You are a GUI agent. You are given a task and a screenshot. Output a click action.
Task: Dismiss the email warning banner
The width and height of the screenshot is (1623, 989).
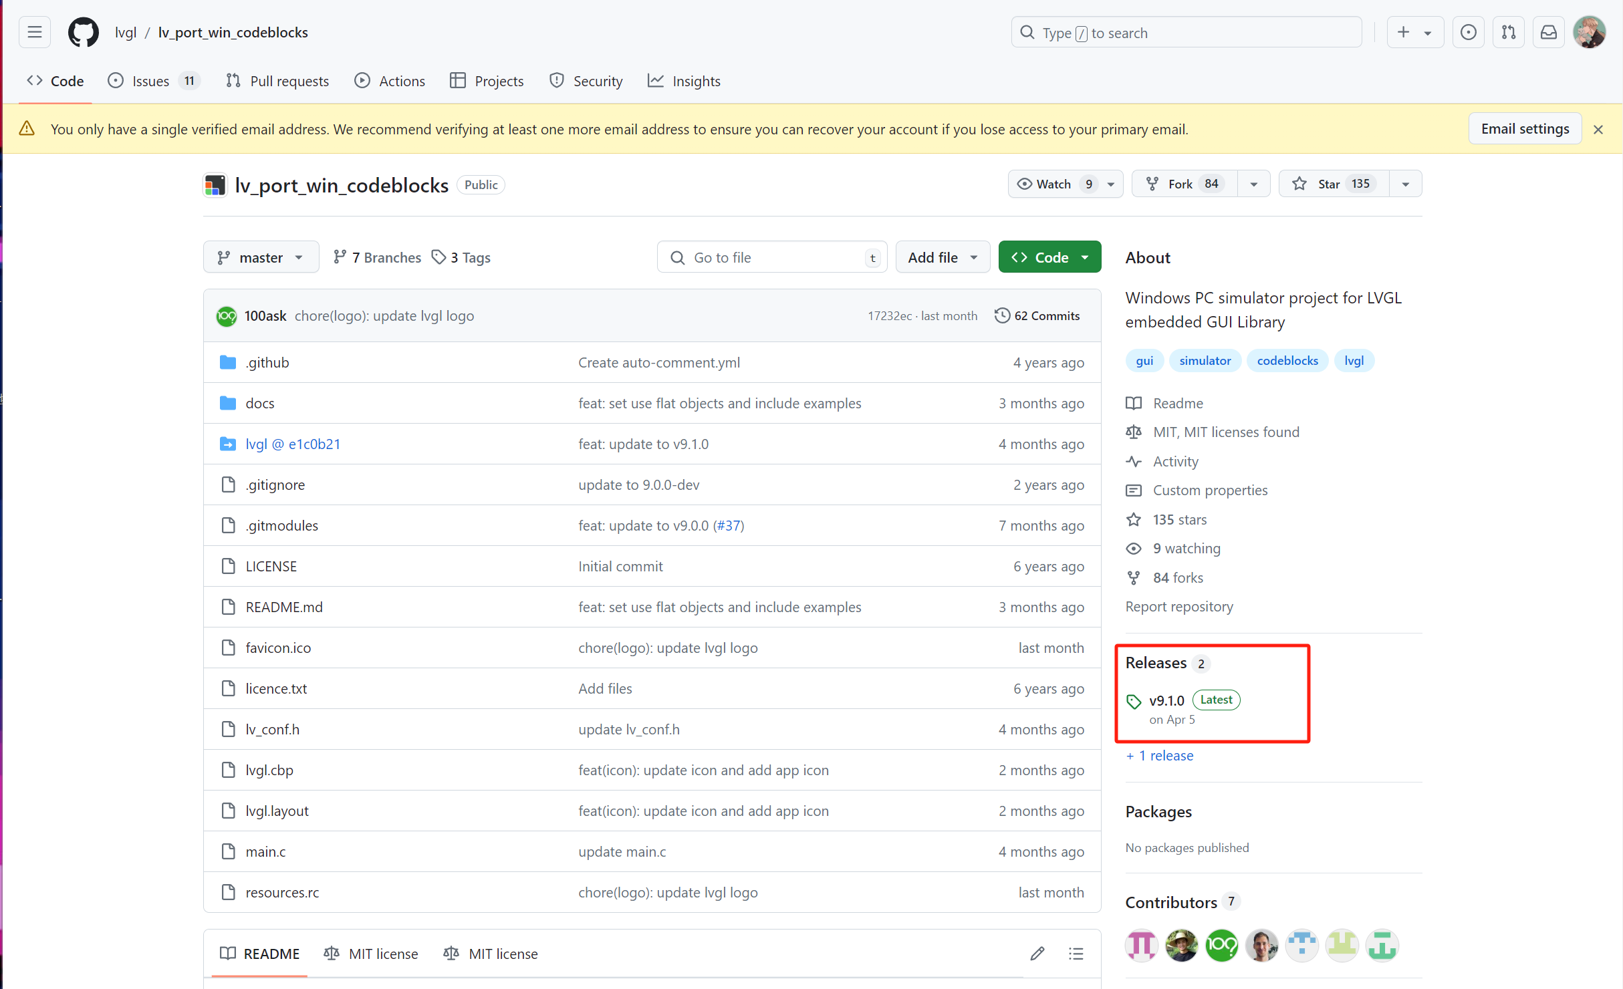[x=1598, y=130]
